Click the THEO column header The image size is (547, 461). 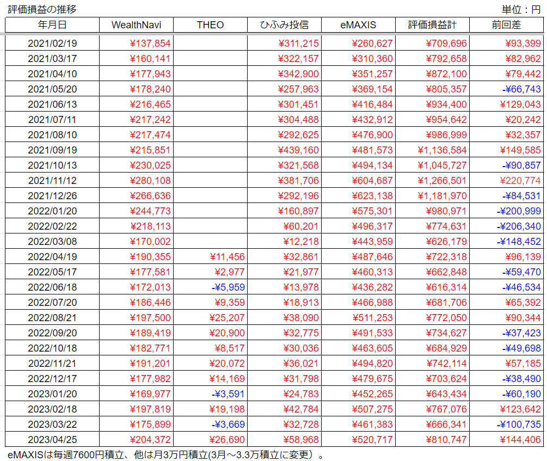210,25
